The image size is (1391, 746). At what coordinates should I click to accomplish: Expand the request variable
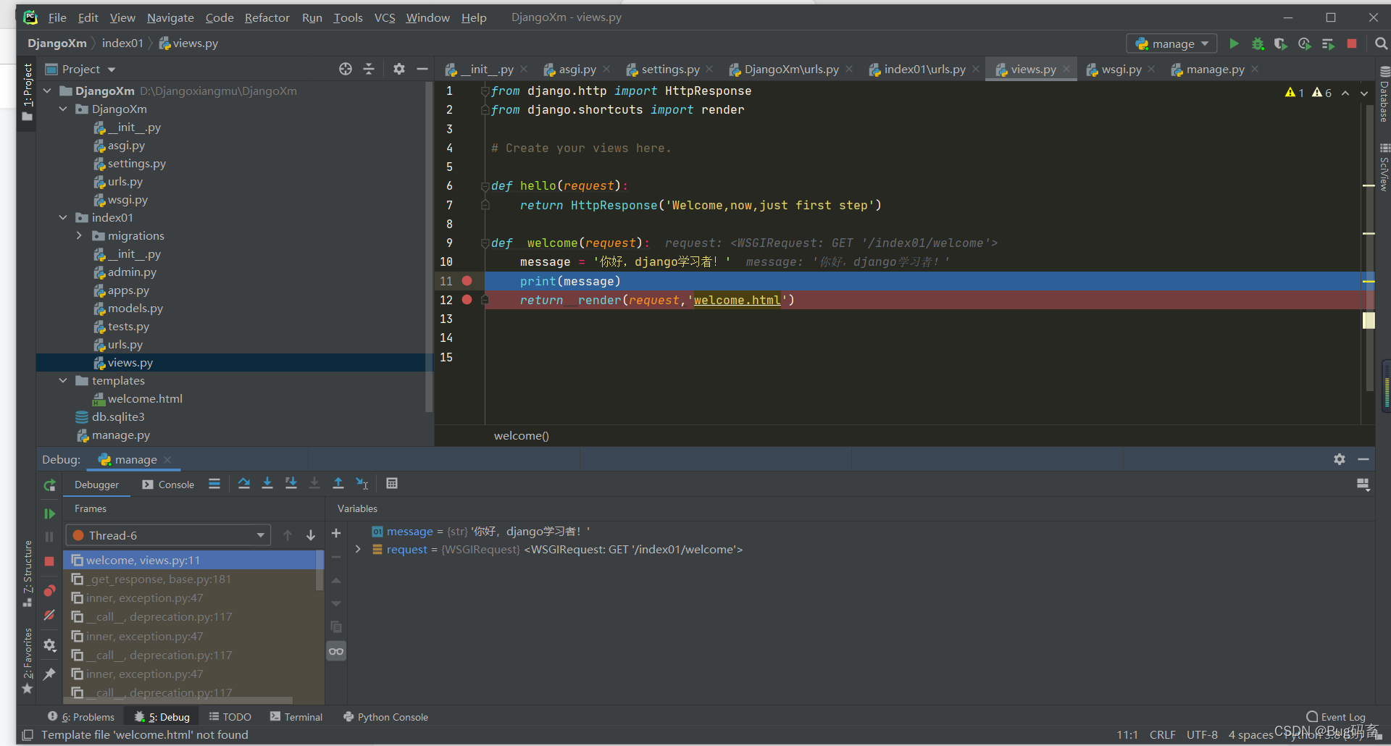(x=358, y=550)
